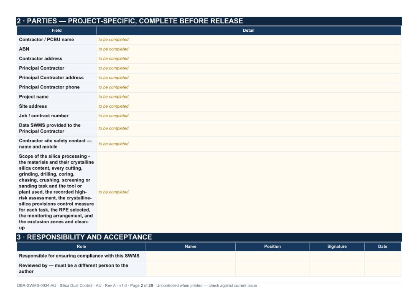Click the 'Contractor / PCBU name' field label
The image size is (418, 295).
(46, 40)
